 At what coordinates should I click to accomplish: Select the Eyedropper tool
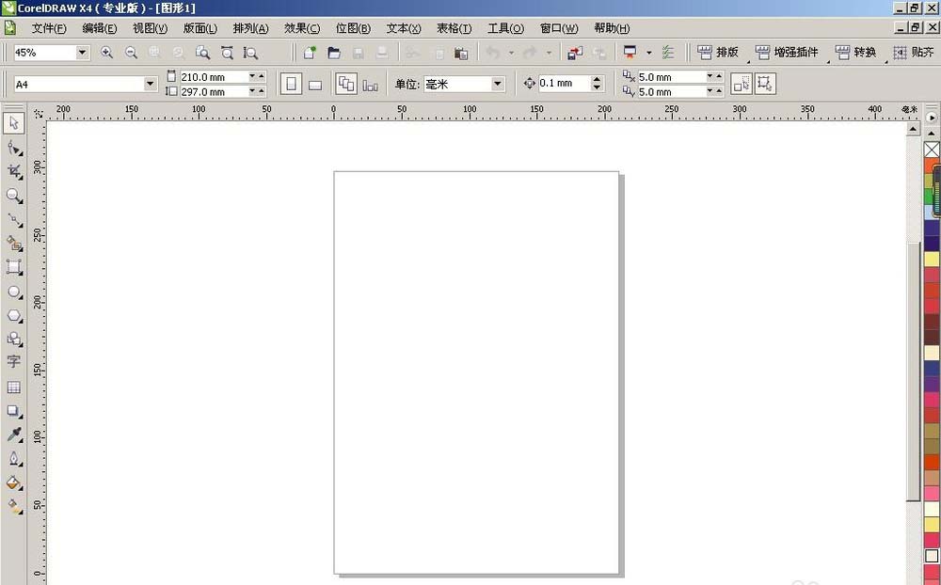point(14,435)
